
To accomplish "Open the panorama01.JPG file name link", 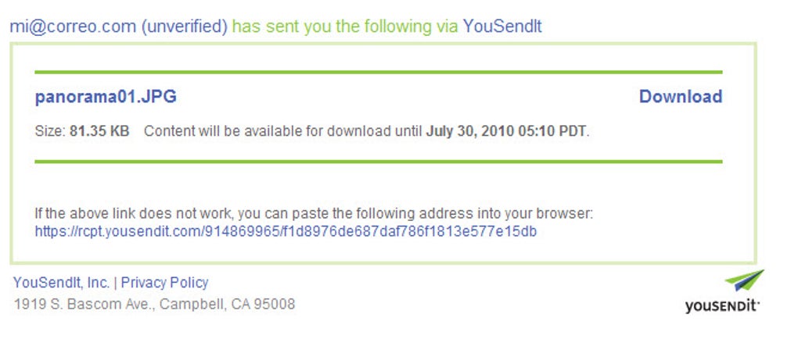I will (106, 97).
